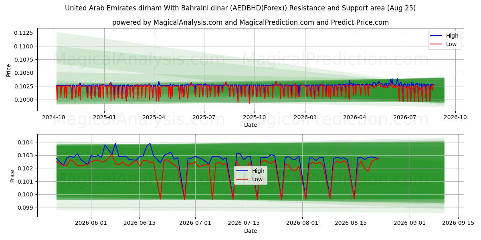
Task: Click the top chart 'Price' axis label
Action: 9,70
